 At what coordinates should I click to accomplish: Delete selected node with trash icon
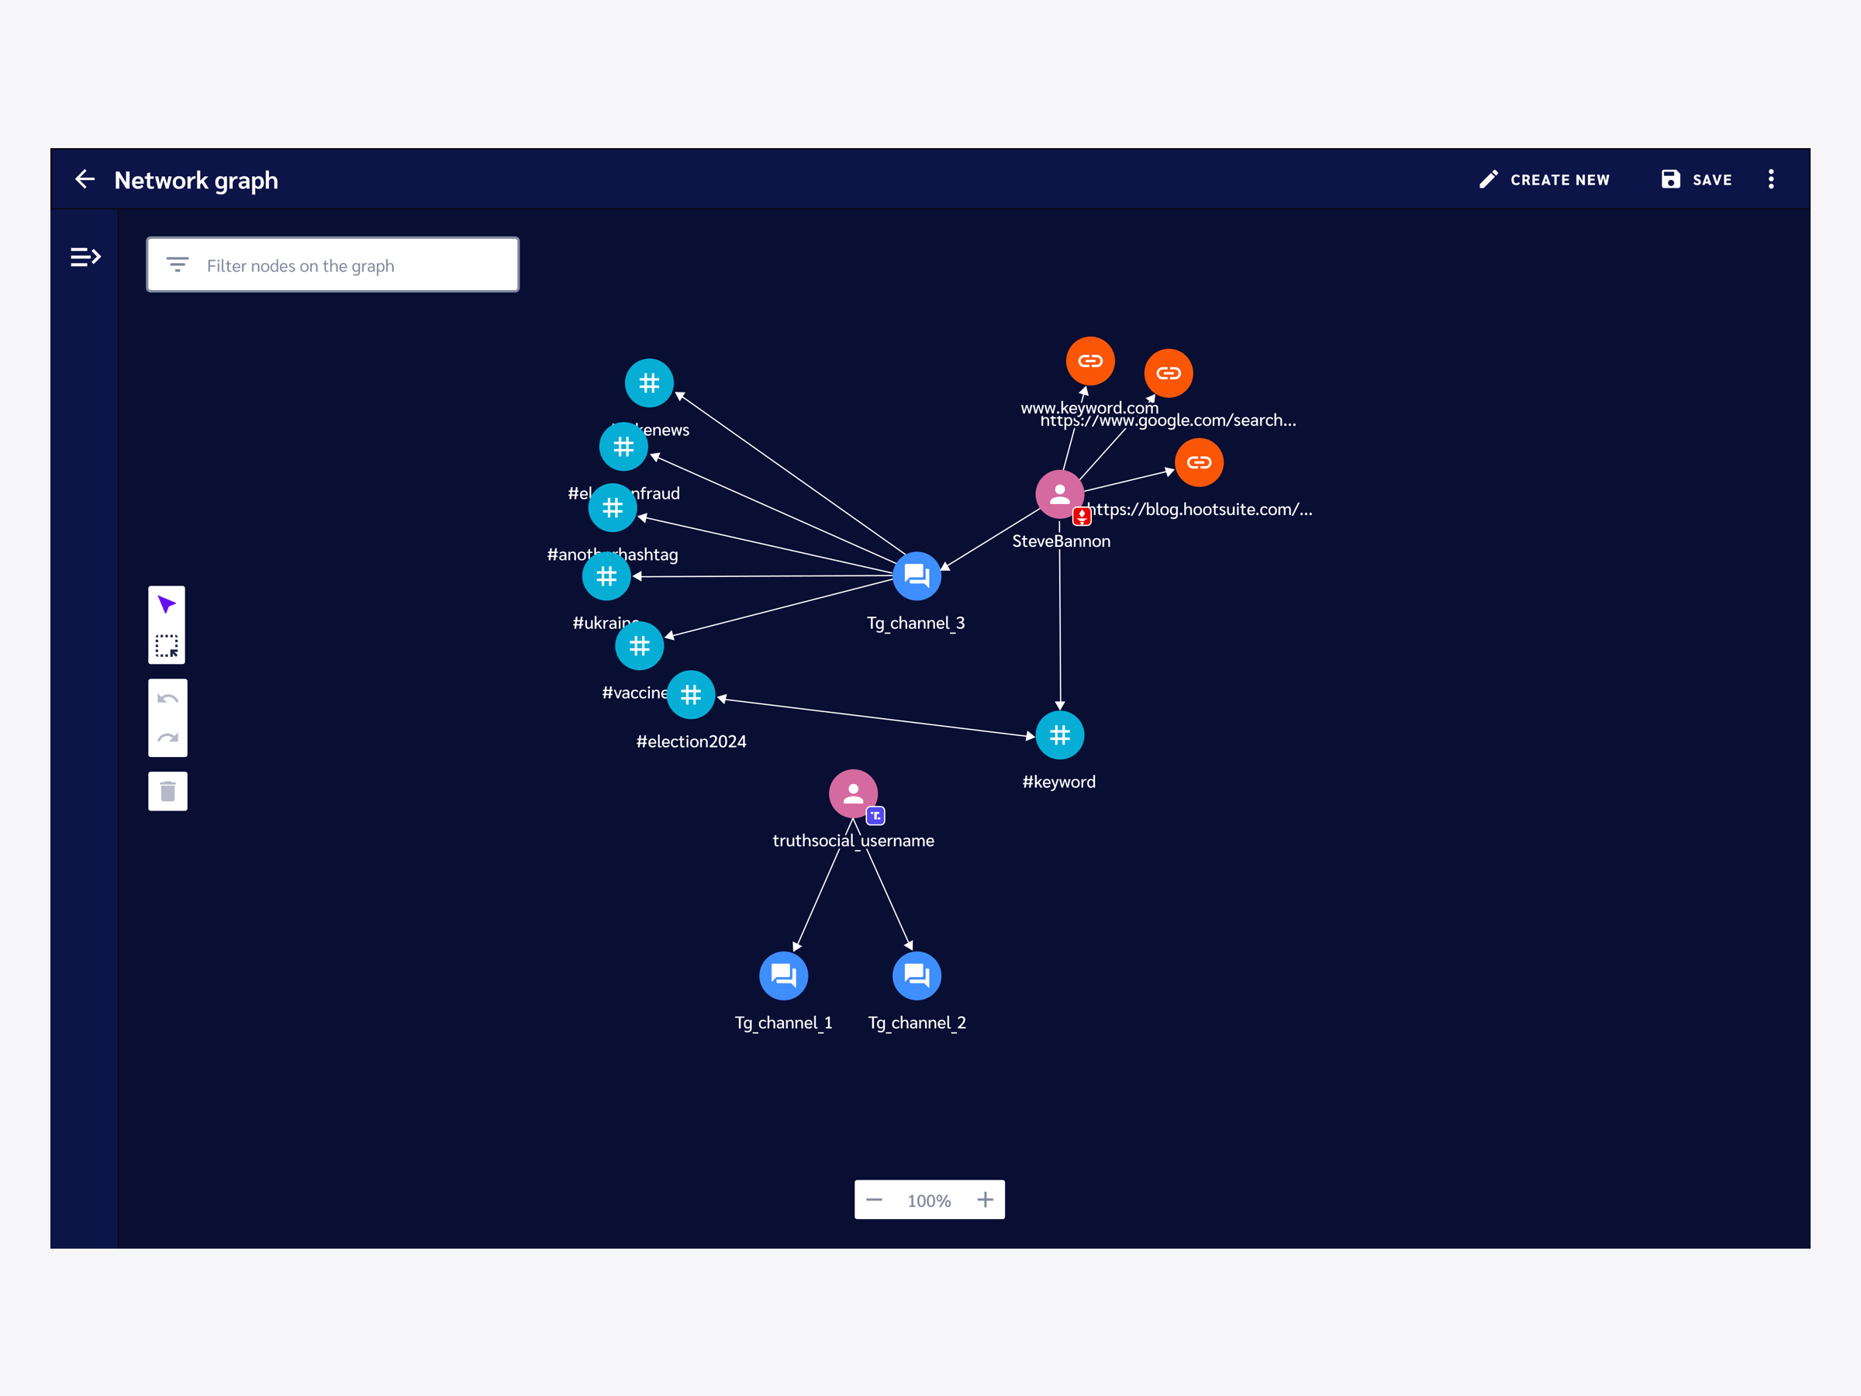tap(167, 791)
